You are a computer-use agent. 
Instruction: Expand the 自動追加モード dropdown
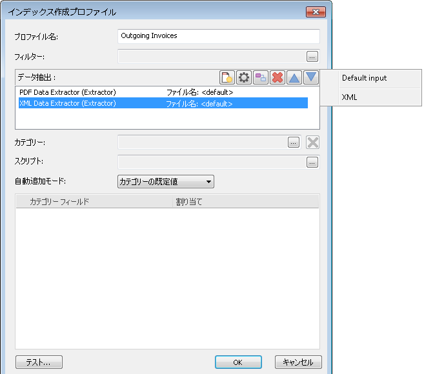[166, 182]
